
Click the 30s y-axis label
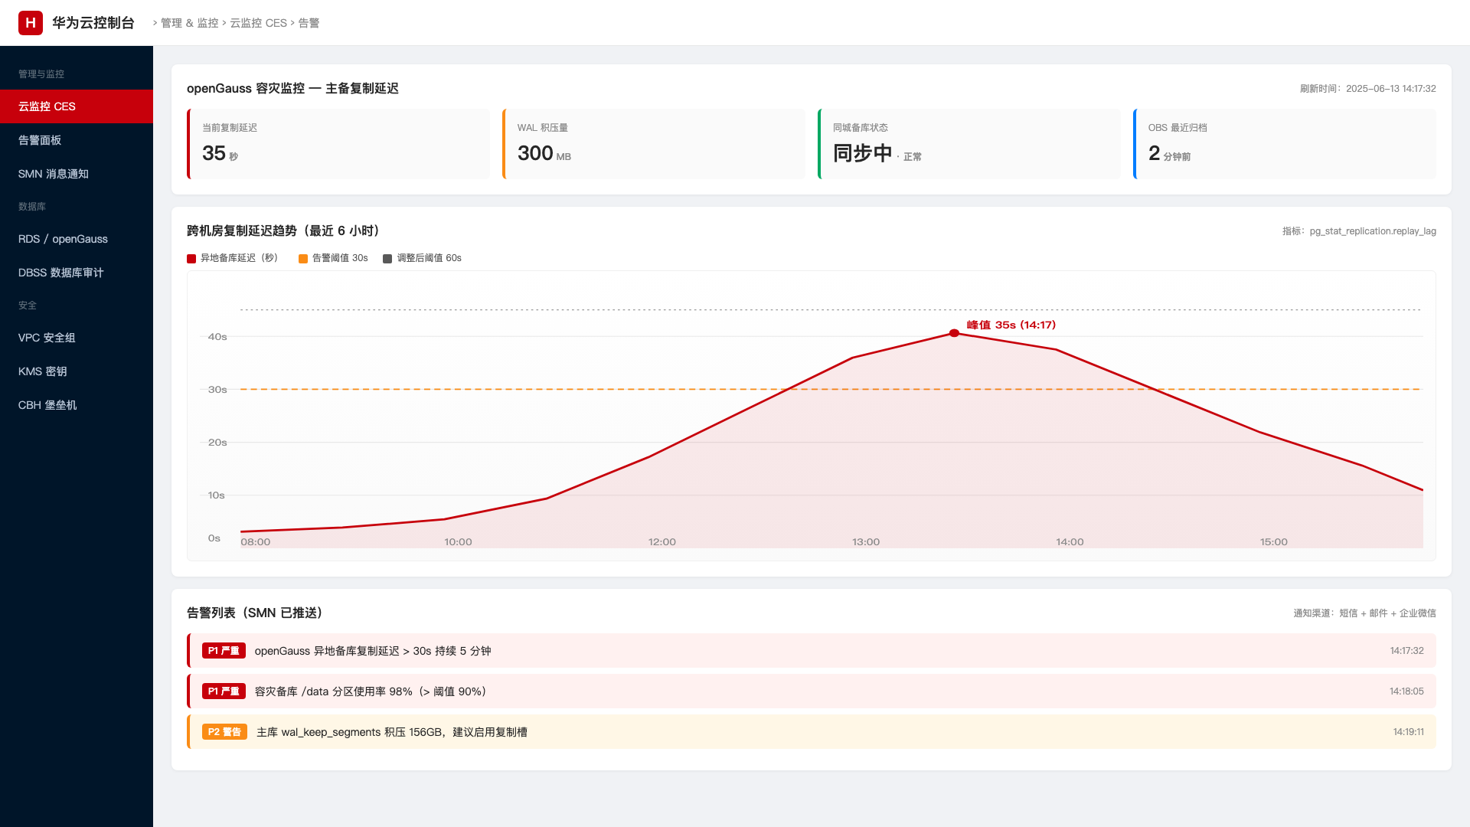pyautogui.click(x=217, y=390)
